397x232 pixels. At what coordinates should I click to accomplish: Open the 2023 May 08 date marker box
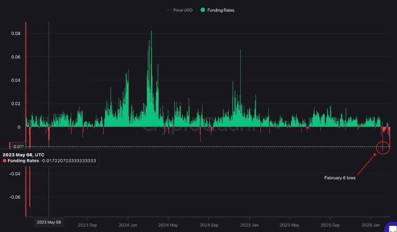[x=48, y=222]
